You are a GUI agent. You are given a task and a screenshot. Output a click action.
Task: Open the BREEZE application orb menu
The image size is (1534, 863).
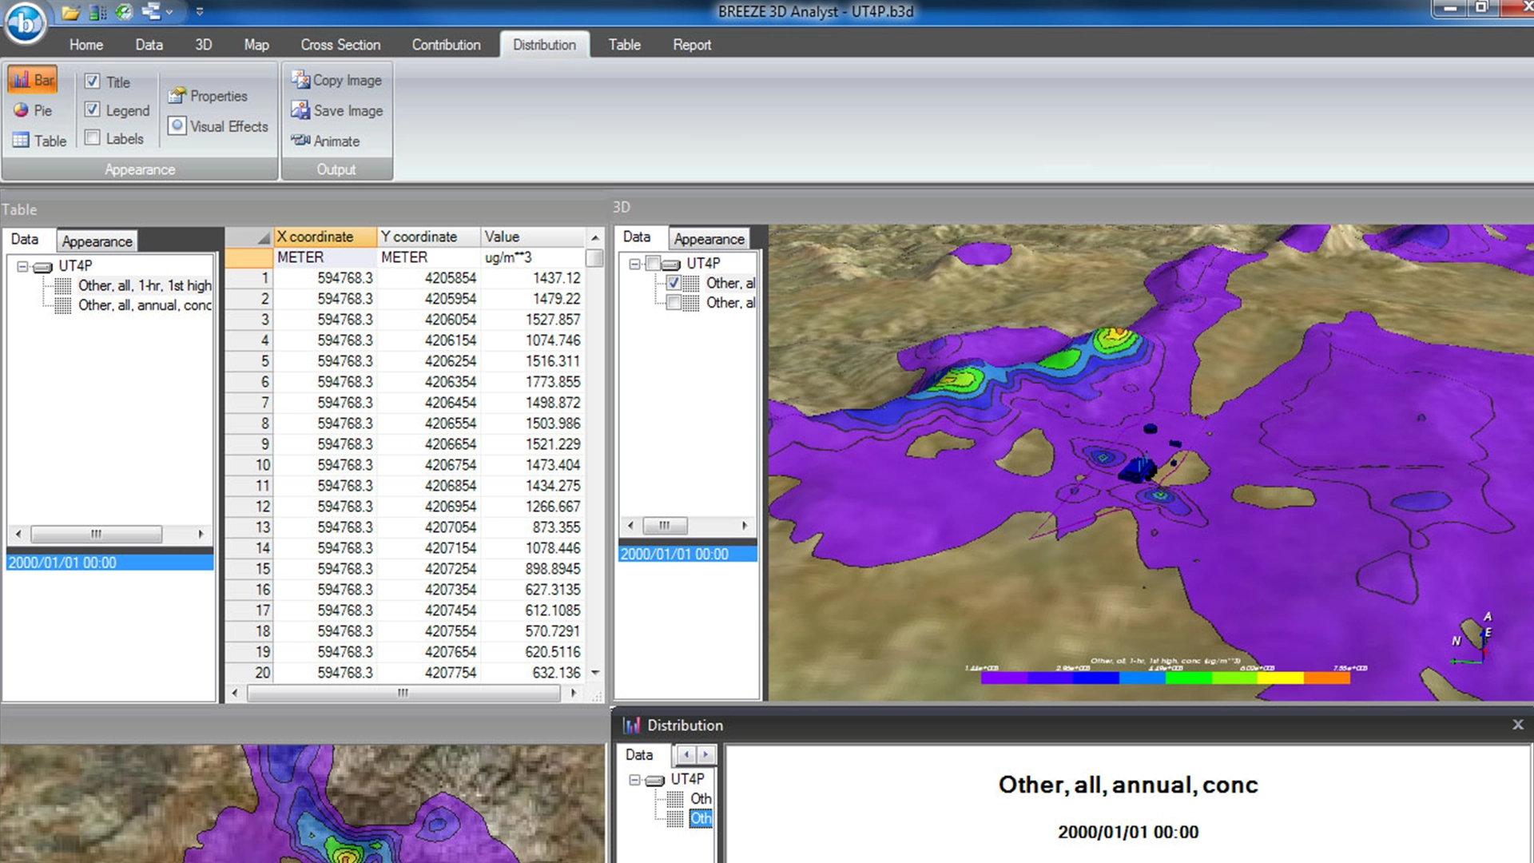pos(24,24)
